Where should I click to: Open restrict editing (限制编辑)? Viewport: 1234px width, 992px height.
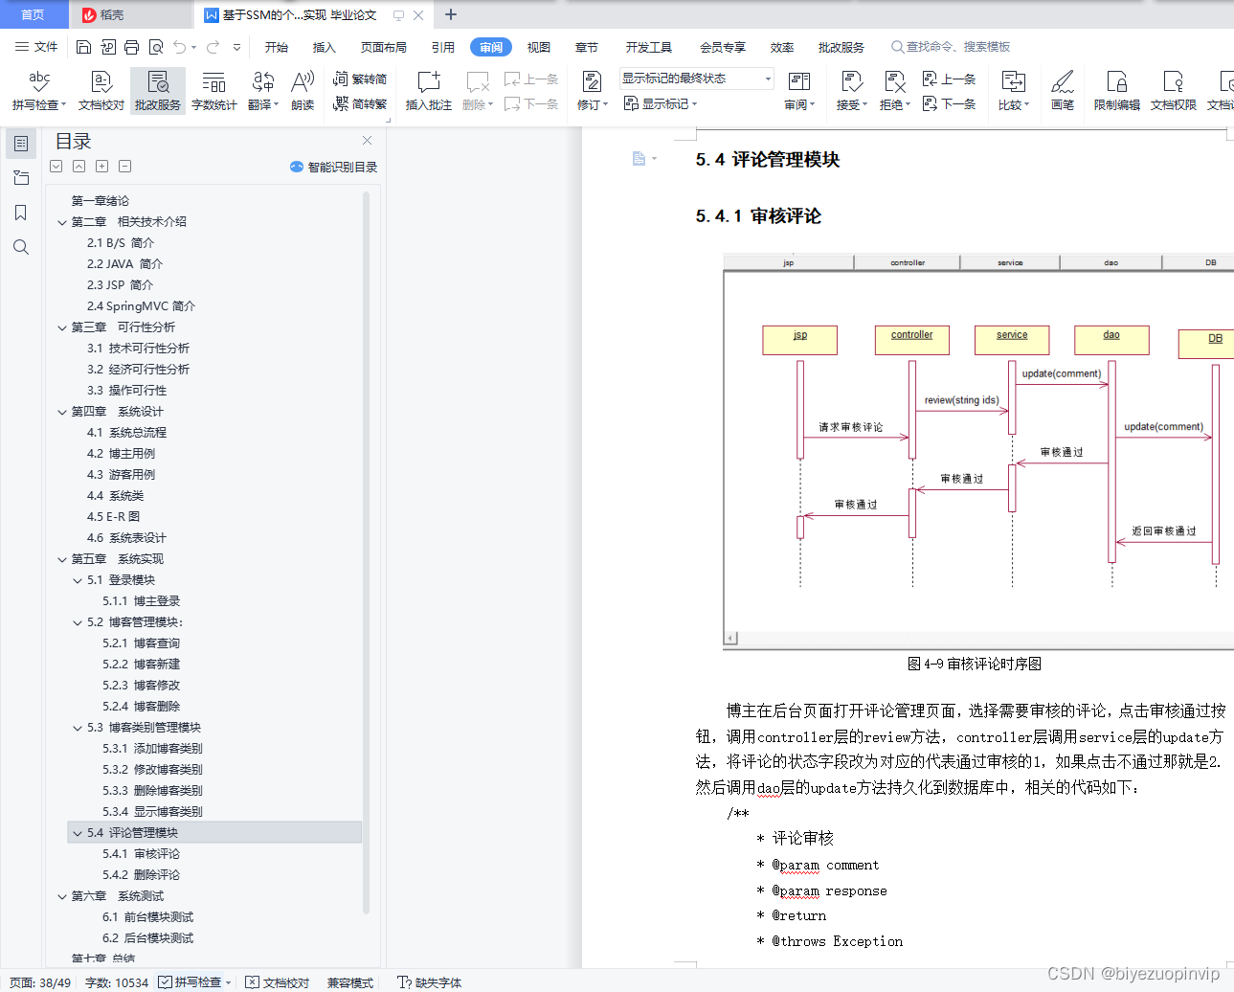[x=1116, y=90]
